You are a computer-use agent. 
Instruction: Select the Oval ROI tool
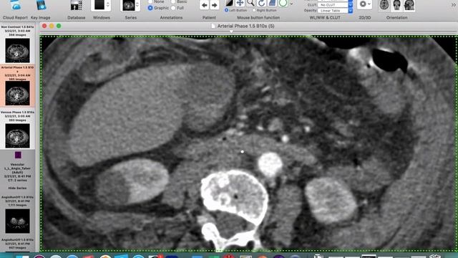coord(283,3)
